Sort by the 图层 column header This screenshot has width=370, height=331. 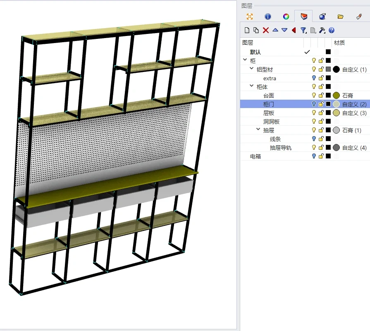click(x=248, y=43)
